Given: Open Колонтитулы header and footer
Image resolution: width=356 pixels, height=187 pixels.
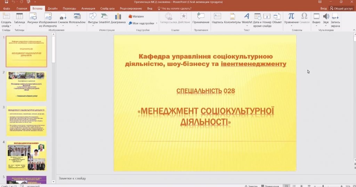Looking at the screenshot, I should [x=232, y=19].
